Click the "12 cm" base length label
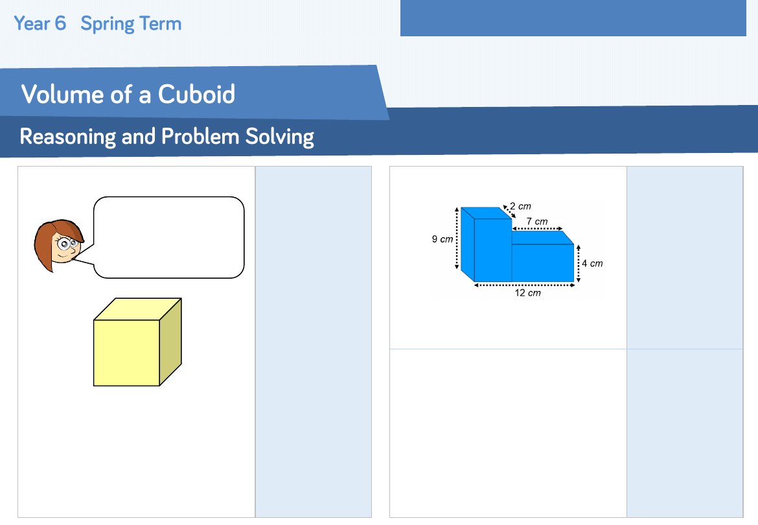Image resolution: width=758 pixels, height=525 pixels. tap(527, 293)
